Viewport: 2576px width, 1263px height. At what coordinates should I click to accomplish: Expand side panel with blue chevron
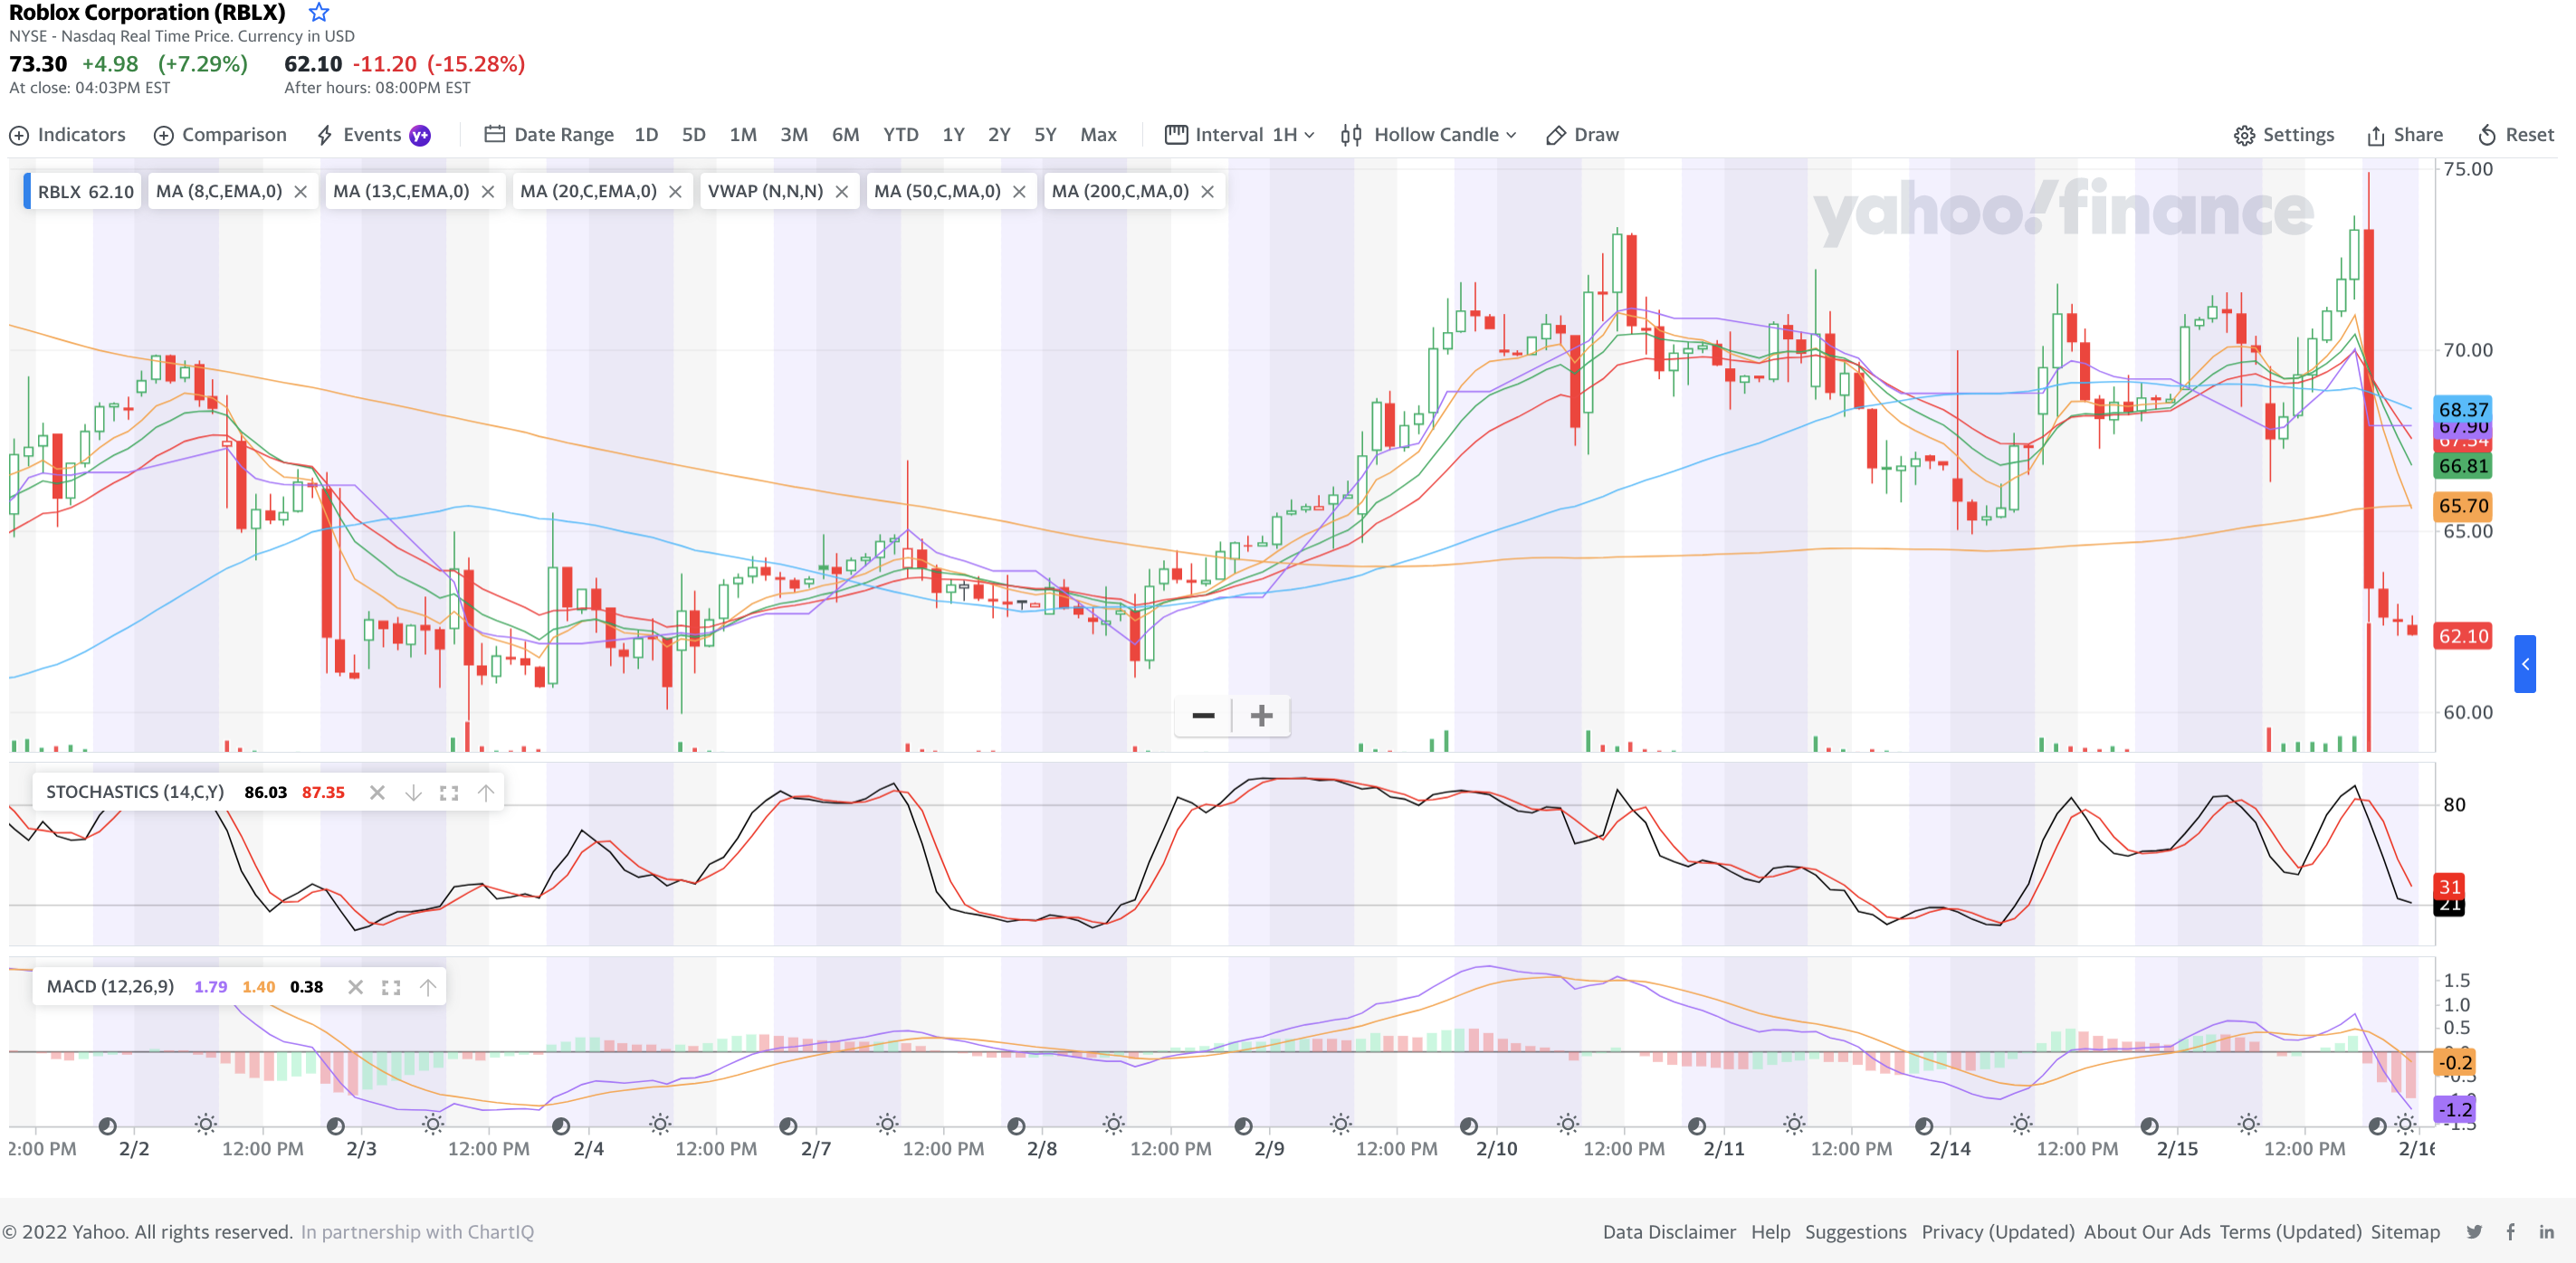2525,664
